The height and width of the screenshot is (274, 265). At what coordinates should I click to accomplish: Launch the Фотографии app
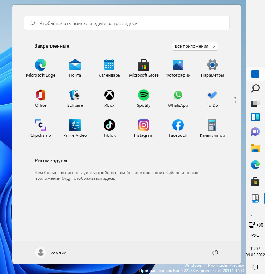pyautogui.click(x=178, y=68)
